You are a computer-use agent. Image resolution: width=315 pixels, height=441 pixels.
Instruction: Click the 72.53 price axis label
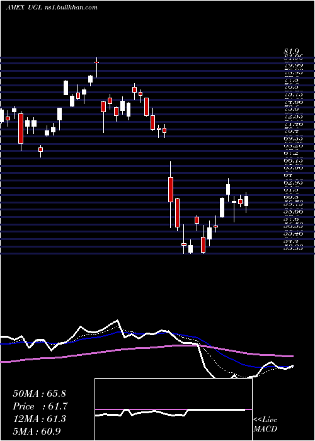(294, 117)
